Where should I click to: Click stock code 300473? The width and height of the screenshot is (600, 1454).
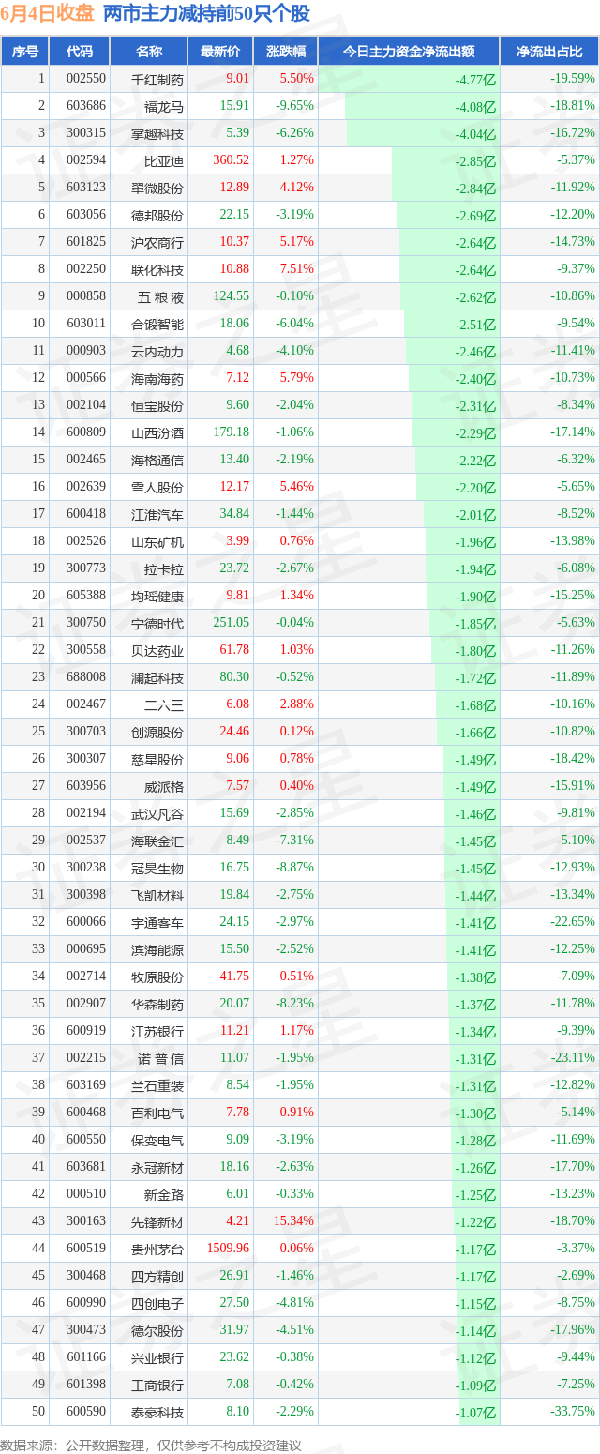(x=86, y=1330)
